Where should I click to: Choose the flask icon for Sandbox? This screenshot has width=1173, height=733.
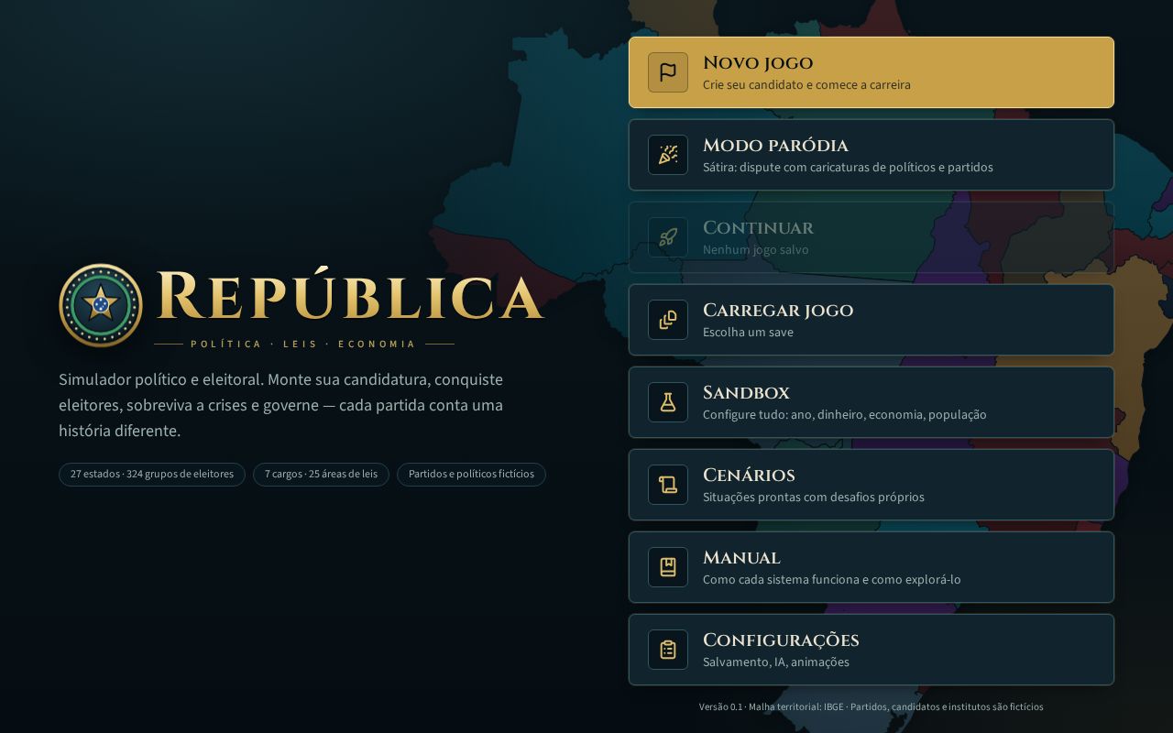[x=668, y=402]
